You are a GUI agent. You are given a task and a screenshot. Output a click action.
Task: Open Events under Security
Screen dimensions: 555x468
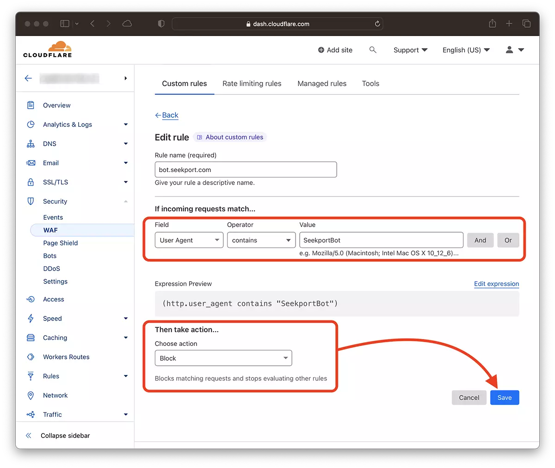click(x=53, y=217)
